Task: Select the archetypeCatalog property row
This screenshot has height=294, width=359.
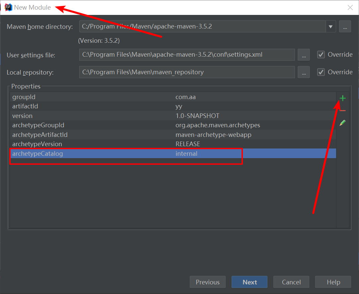Action: 173,153
